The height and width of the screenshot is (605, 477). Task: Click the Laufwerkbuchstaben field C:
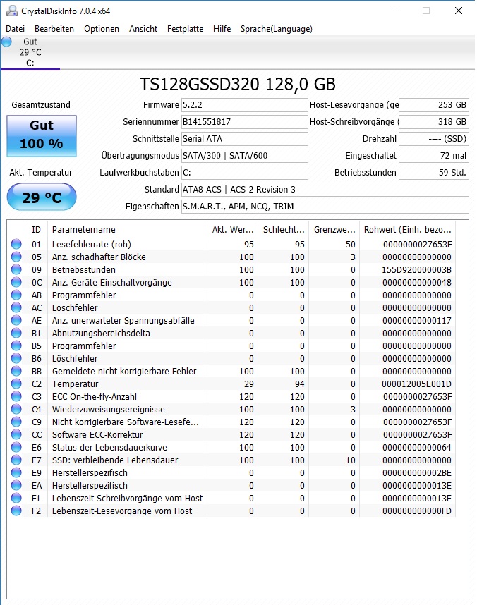(245, 173)
